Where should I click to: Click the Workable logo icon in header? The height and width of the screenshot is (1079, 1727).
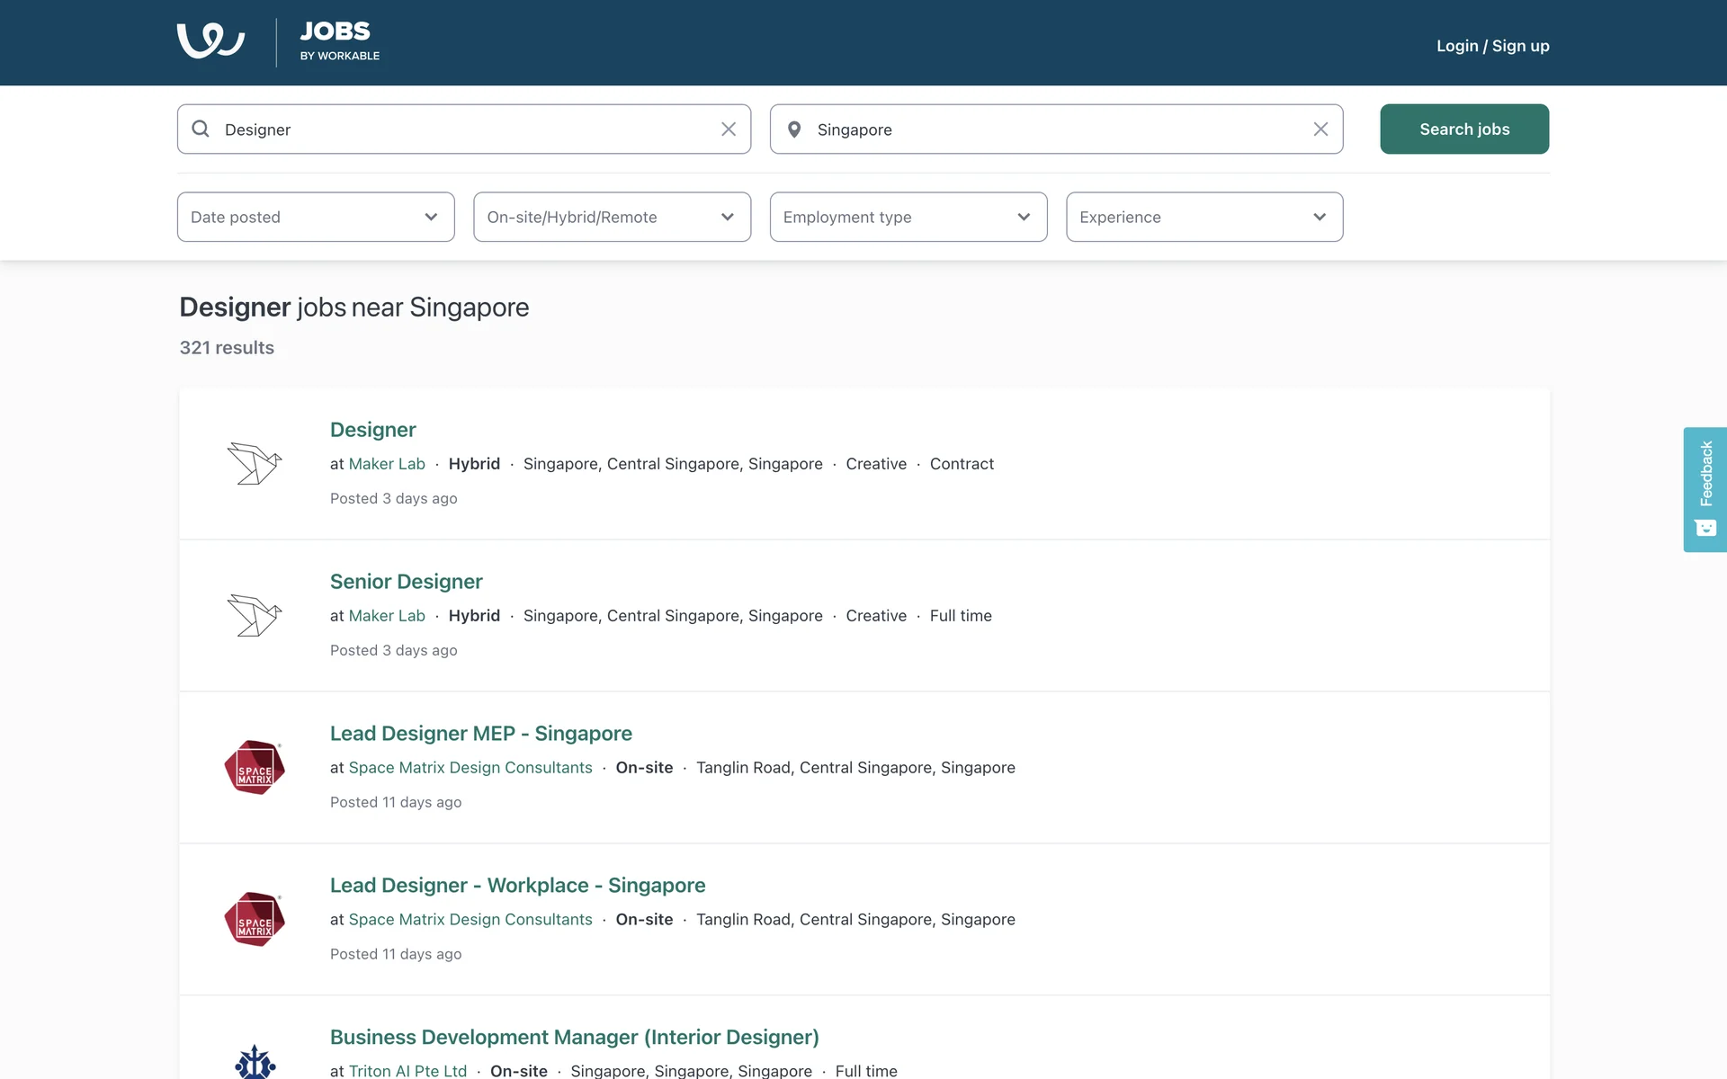click(210, 41)
